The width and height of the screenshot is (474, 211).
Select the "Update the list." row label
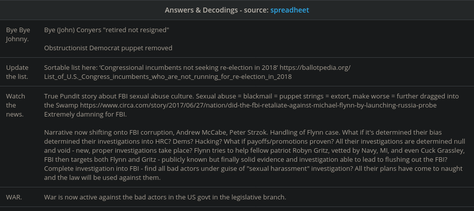pyautogui.click(x=17, y=72)
